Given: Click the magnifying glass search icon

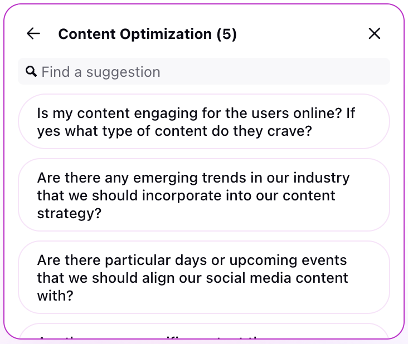Looking at the screenshot, I should 31,71.
